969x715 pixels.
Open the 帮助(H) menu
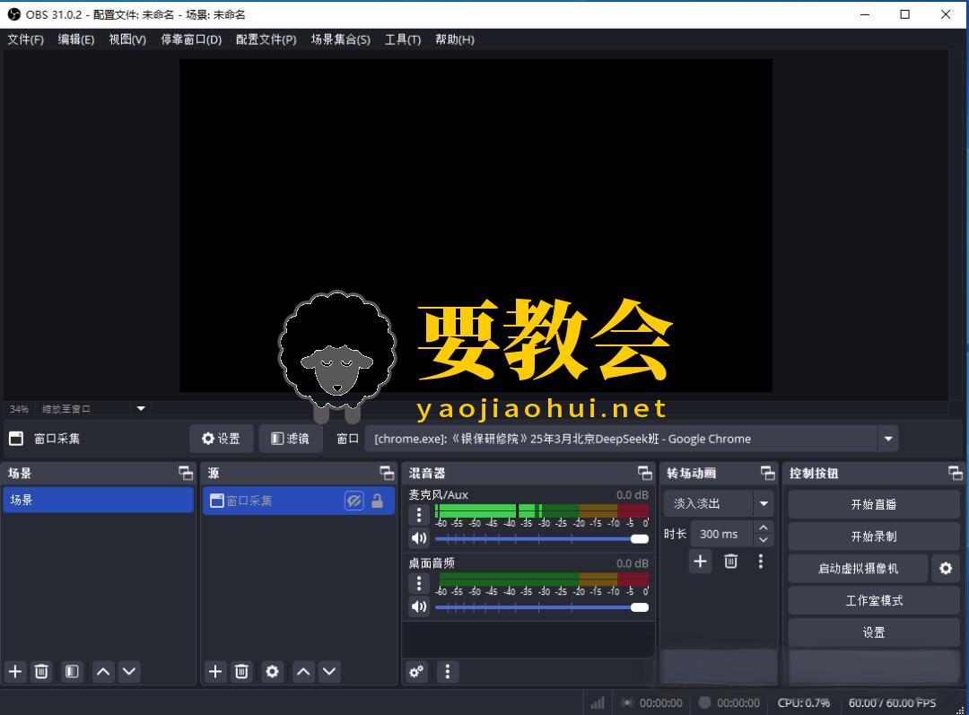click(455, 39)
